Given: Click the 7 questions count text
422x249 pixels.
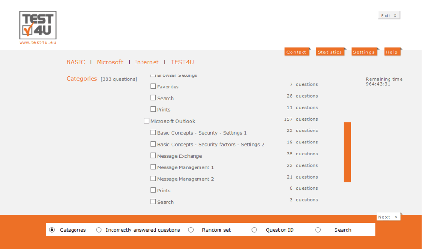Looking at the screenshot, I should [304, 84].
